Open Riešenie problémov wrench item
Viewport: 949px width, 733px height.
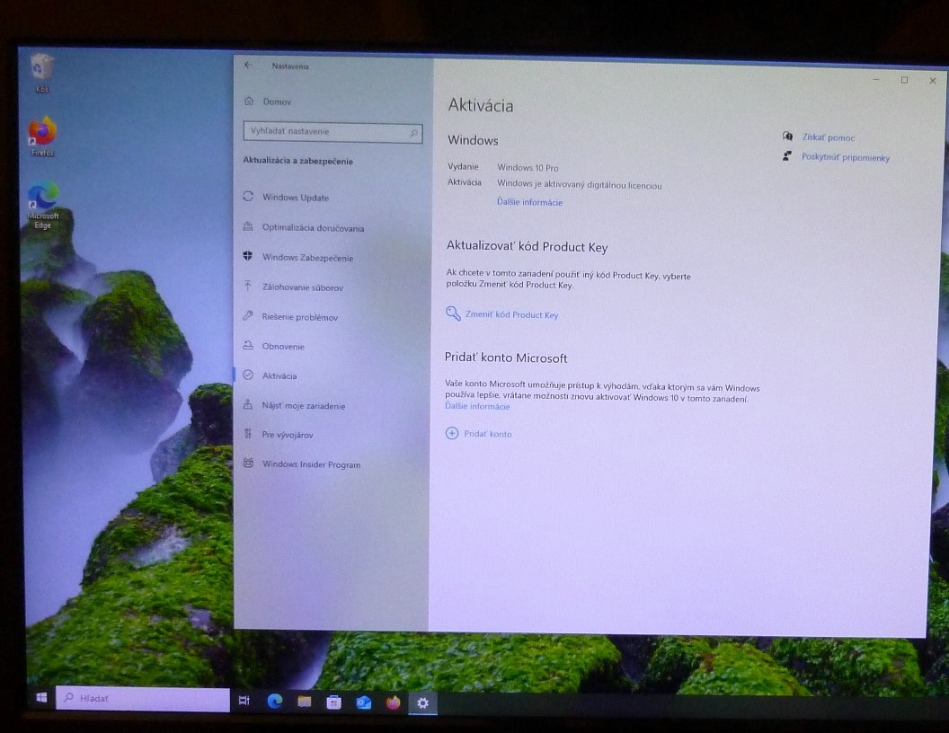tap(299, 317)
